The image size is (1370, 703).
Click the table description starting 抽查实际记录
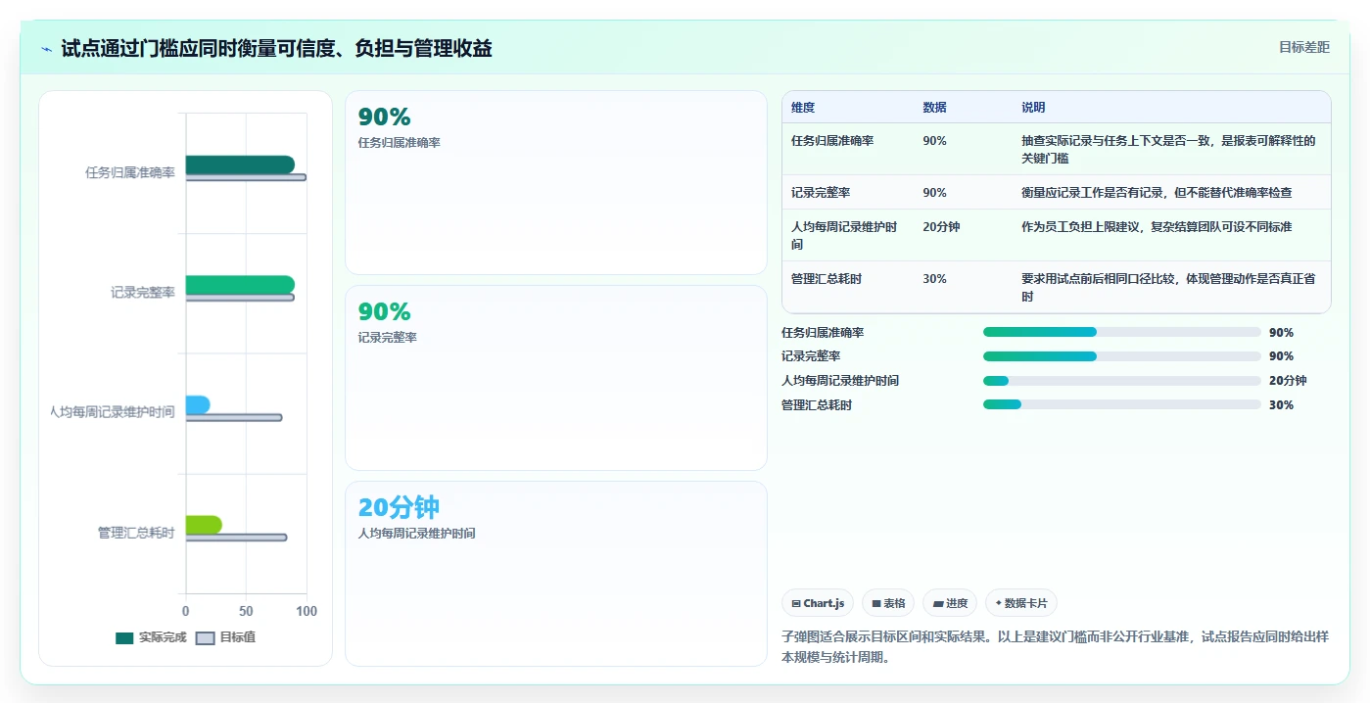point(1168,150)
